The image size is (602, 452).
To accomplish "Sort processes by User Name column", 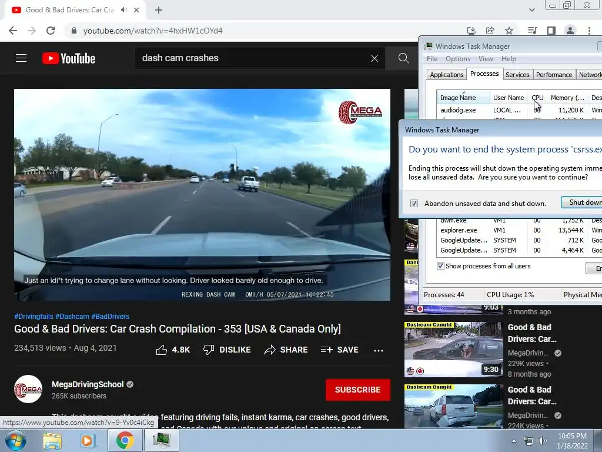I will pos(509,98).
